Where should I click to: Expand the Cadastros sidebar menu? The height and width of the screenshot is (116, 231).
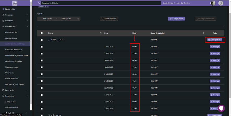15,15
